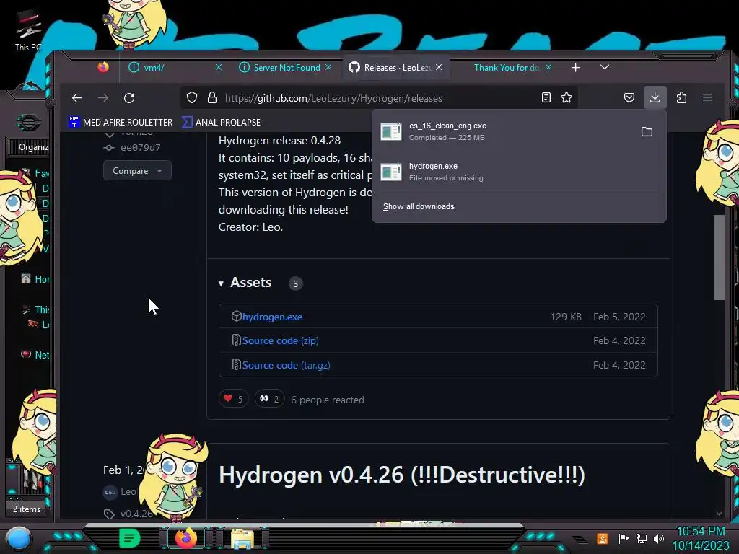Open cs_16_clean_eng.exe download entry
The image size is (739, 554).
tap(507, 131)
